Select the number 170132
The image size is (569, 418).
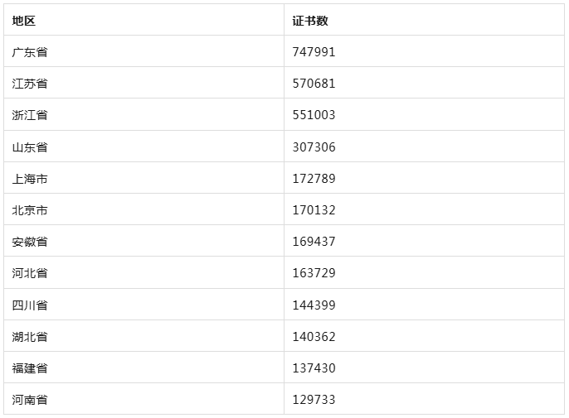pos(314,210)
